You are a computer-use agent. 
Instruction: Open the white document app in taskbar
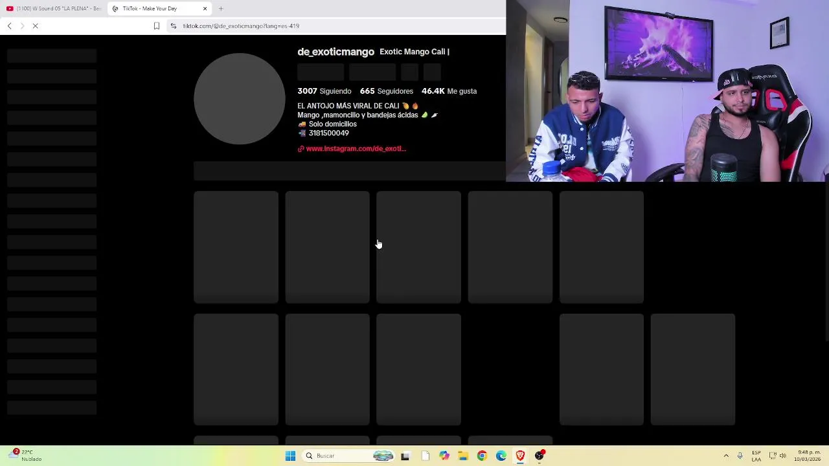425,456
